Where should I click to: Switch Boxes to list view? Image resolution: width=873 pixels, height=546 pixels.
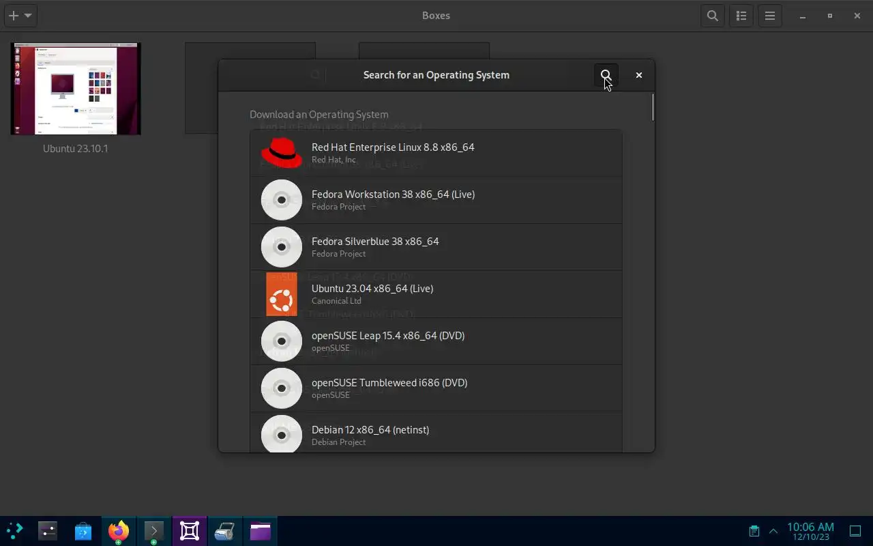pyautogui.click(x=741, y=16)
